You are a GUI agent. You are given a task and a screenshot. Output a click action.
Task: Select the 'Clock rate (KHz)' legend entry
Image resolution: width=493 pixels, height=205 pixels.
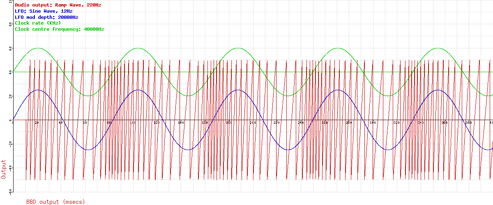pyautogui.click(x=38, y=23)
